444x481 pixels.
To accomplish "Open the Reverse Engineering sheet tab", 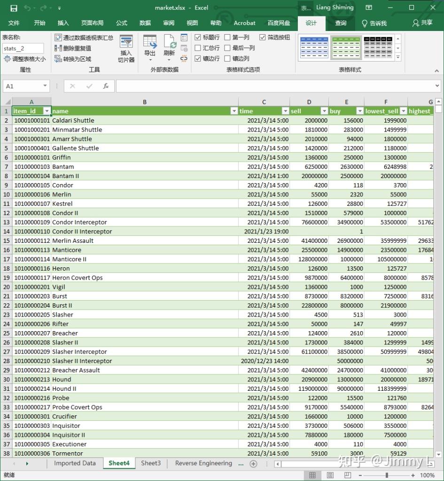I will point(203,463).
